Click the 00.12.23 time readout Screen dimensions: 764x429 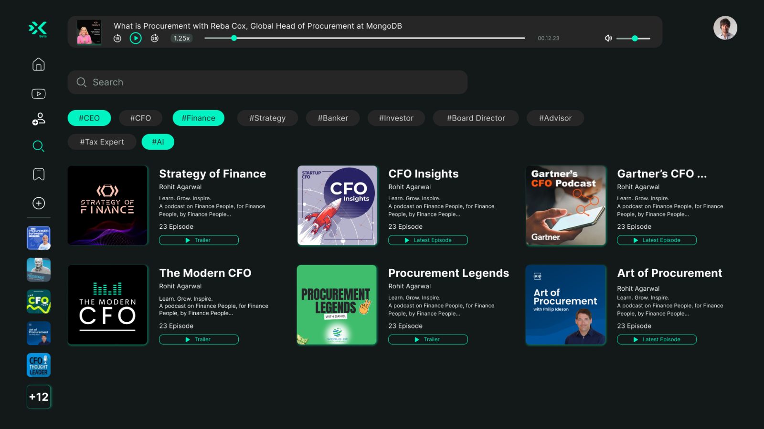point(549,38)
